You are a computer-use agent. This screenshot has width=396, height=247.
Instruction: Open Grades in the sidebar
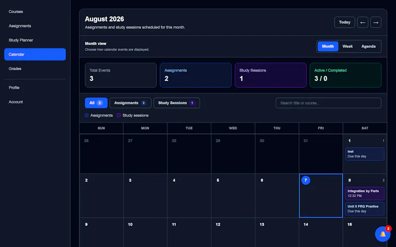click(x=35, y=69)
